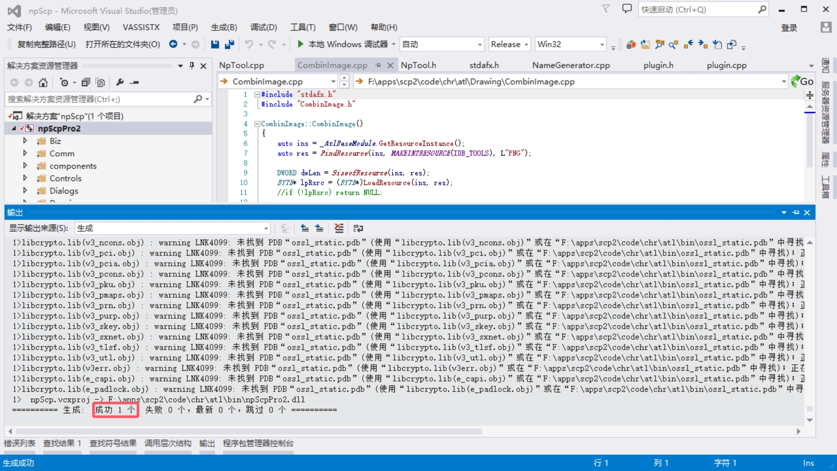Open the Win32 platform dropdown
Viewport: 837px width, 471px height.
pos(570,44)
